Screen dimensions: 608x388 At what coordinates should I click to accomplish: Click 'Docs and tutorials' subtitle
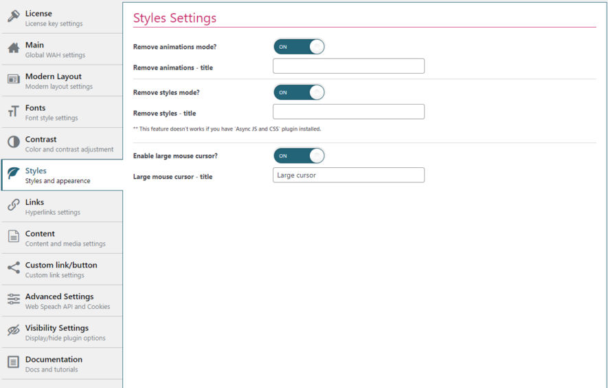point(52,369)
